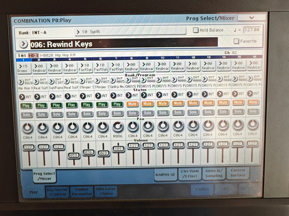289x216 pixels.
Task: Switch to Audio In/Sampling tab
Action: point(214,173)
